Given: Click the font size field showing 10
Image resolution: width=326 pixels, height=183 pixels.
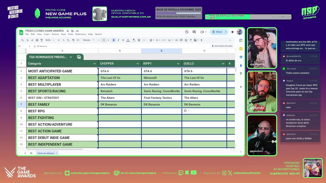Looking at the screenshot, I should [x=103, y=40].
